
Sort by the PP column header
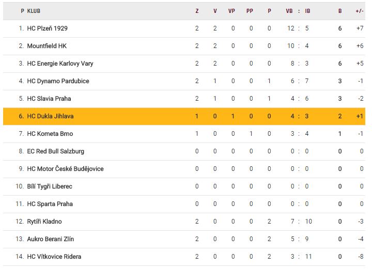(x=250, y=11)
